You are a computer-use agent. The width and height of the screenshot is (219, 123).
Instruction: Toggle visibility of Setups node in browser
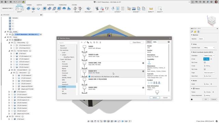(x=8, y=37)
